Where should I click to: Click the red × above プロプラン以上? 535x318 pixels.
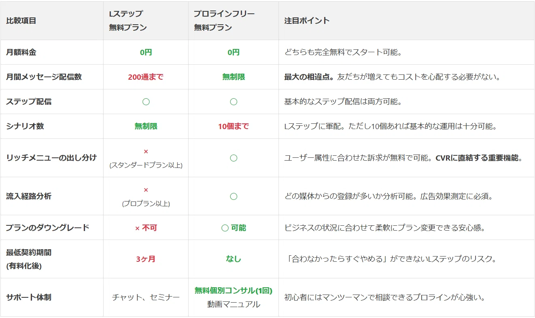pyautogui.click(x=146, y=190)
